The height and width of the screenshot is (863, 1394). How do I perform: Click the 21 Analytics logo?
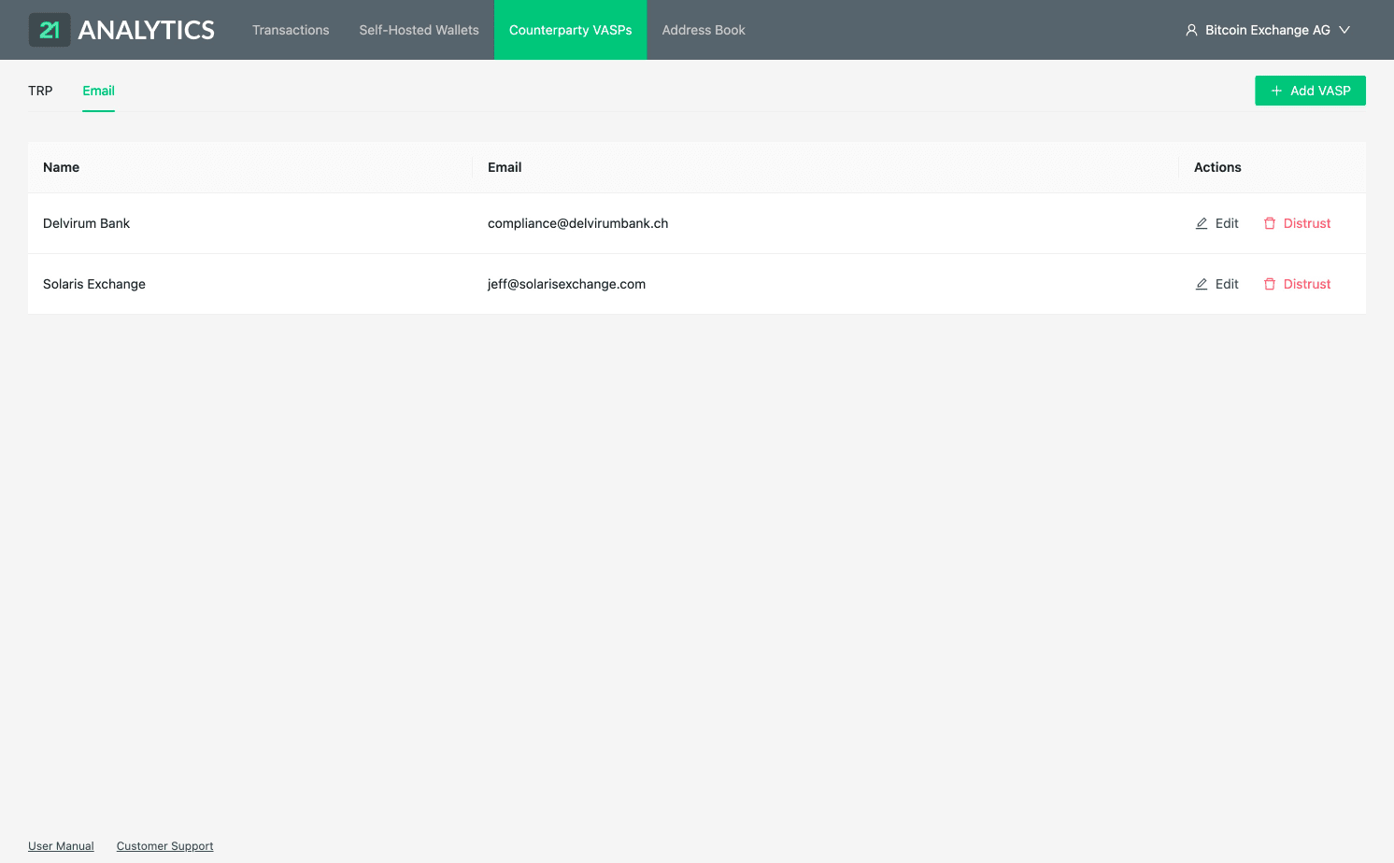click(x=121, y=29)
